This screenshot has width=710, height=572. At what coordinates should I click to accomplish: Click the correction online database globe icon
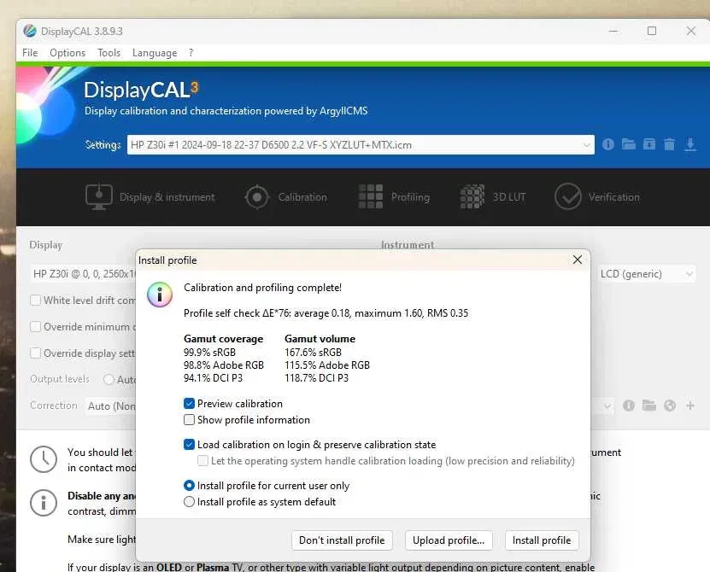(x=670, y=406)
